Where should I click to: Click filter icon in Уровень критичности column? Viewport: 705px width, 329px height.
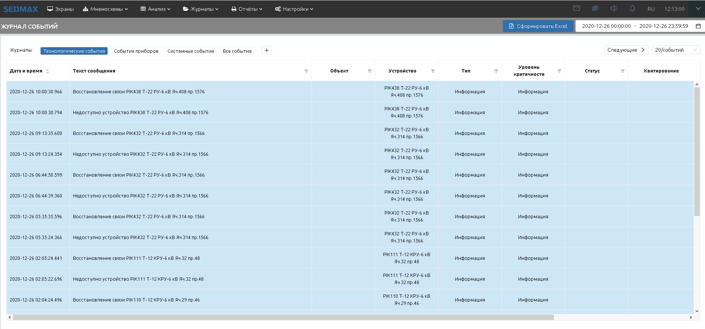pos(559,71)
